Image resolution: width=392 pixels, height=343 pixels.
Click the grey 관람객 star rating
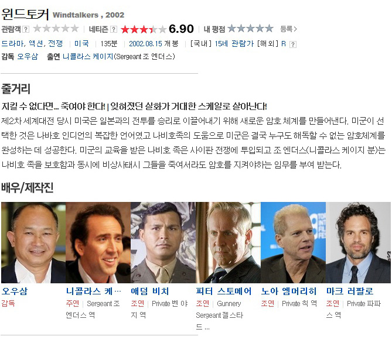[56, 29]
